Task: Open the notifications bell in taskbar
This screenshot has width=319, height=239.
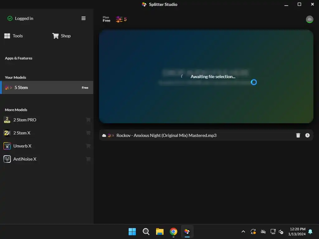Action: 310,232
